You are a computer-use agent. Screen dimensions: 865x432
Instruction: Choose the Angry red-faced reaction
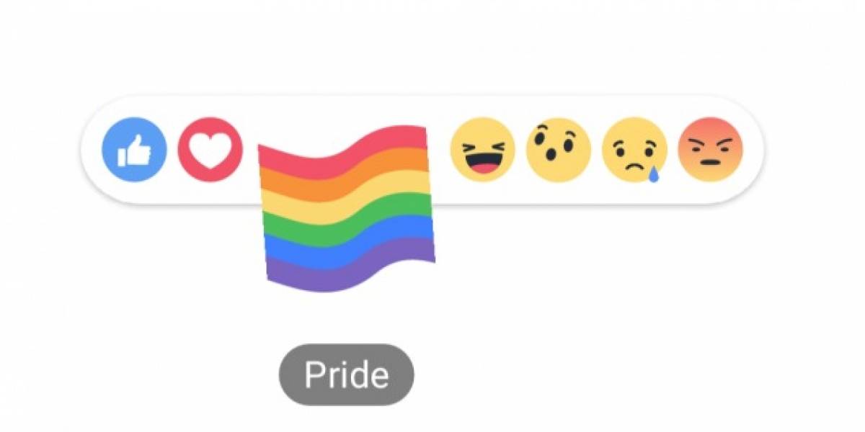(710, 150)
